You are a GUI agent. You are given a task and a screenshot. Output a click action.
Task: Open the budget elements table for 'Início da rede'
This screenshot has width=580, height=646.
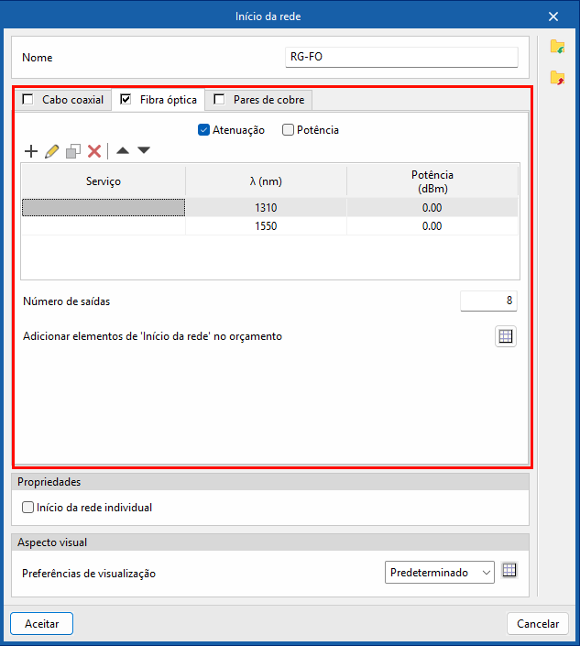point(506,336)
